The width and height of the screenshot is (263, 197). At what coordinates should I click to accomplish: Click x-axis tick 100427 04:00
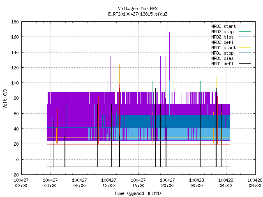point(50,183)
